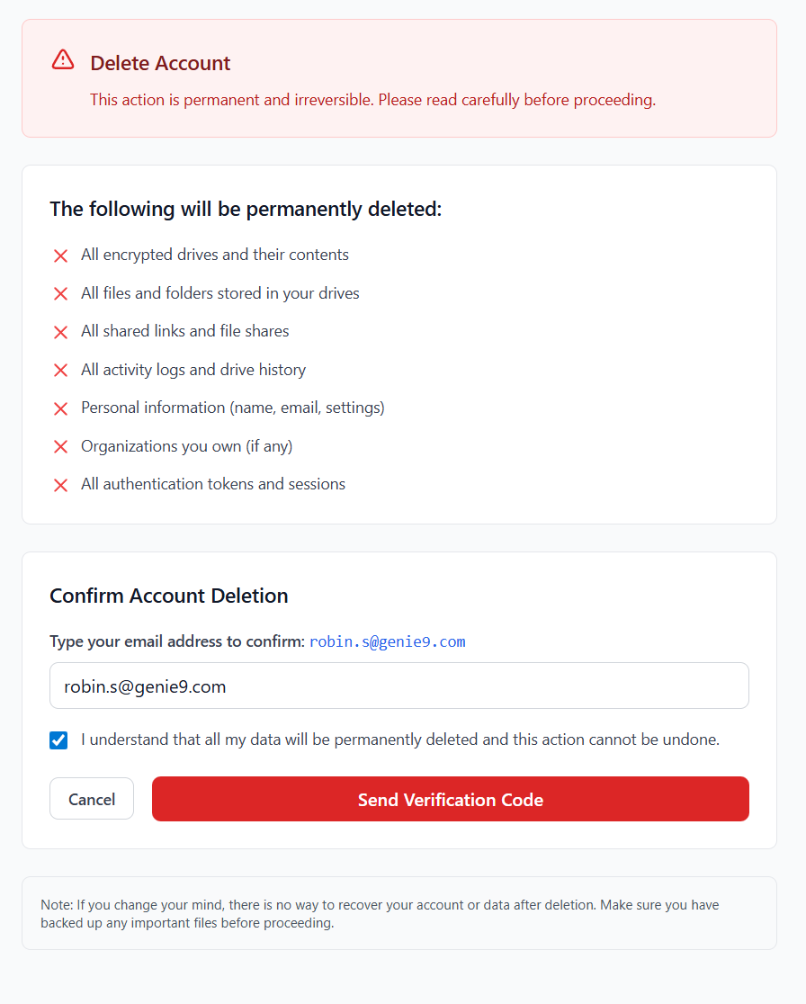Click the "All encrypted drives and their contents" text

[x=215, y=255]
